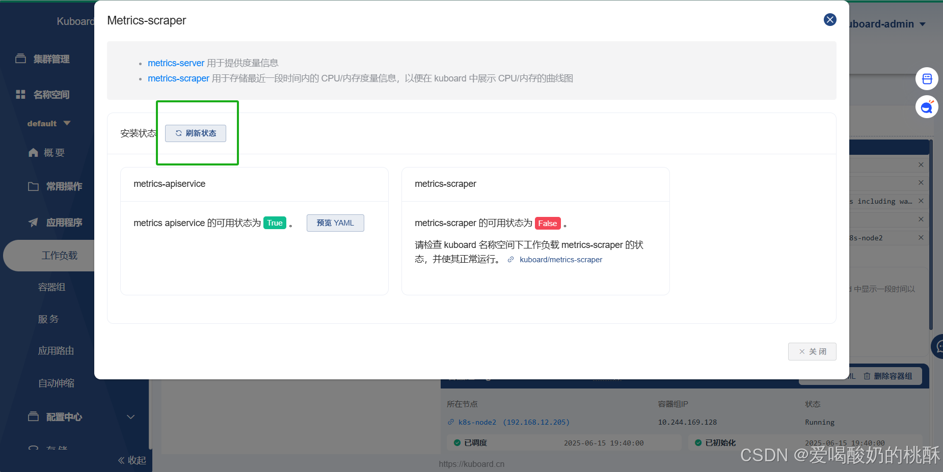The width and height of the screenshot is (943, 472).
Task: Click the True status badge
Action: click(x=275, y=223)
